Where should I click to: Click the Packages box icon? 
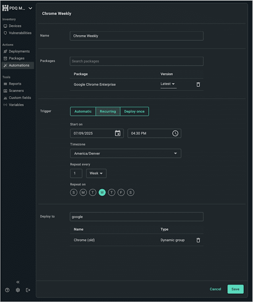coord(5,58)
